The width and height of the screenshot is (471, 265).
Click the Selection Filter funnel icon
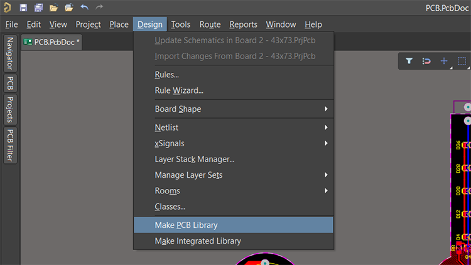409,61
